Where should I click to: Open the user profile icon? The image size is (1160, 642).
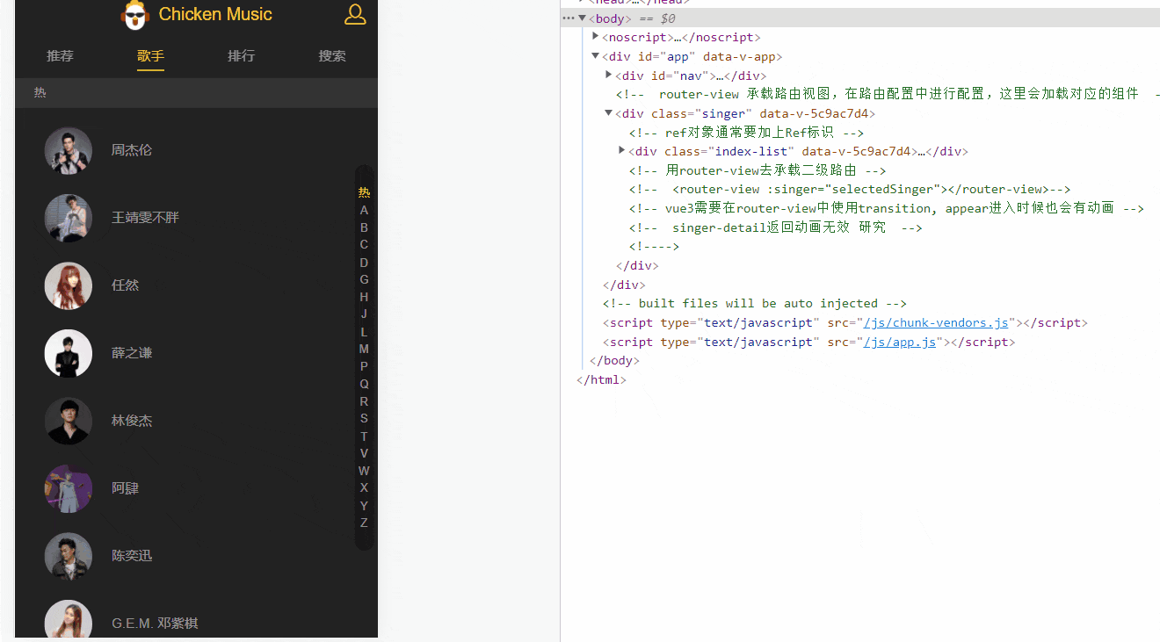click(355, 13)
